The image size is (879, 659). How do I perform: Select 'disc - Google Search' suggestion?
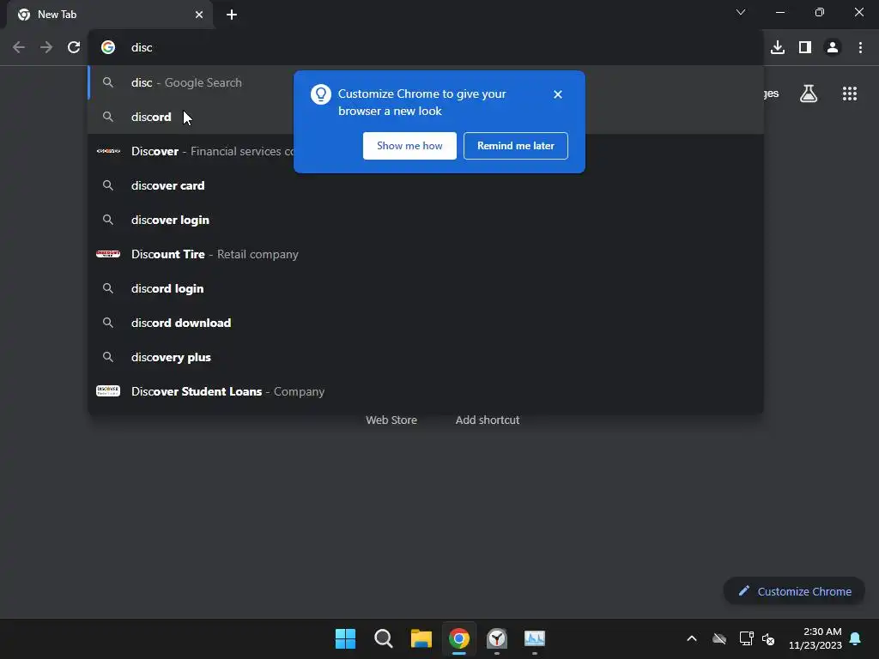[426, 82]
